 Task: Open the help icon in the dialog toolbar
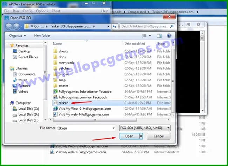pyautogui.click(x=169, y=35)
